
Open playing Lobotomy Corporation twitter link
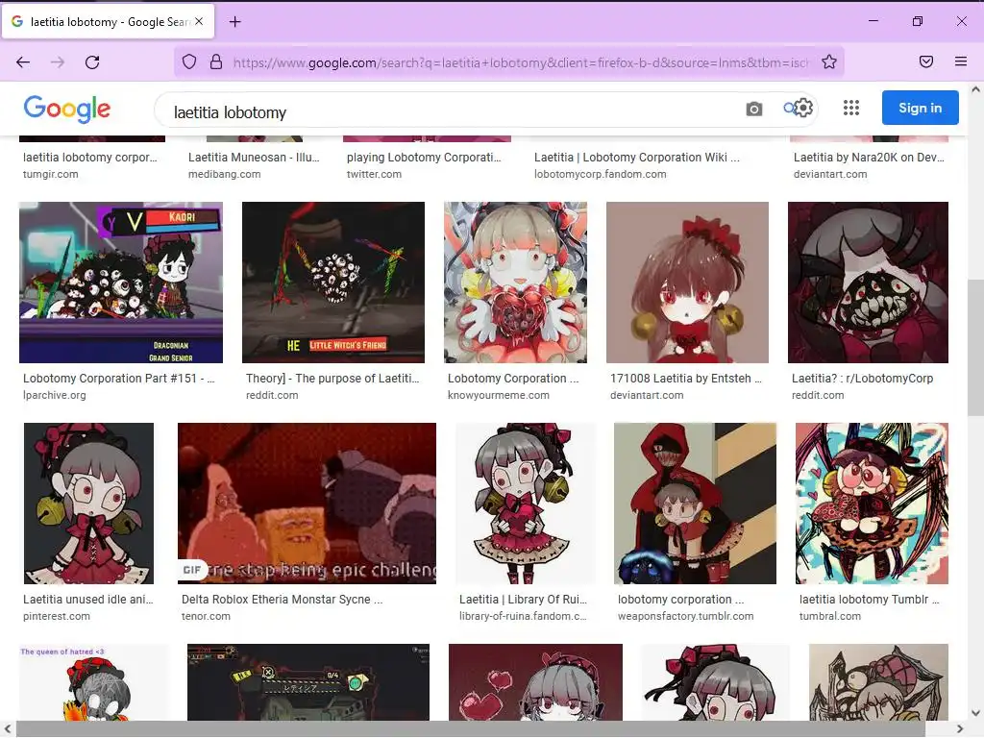(x=424, y=158)
